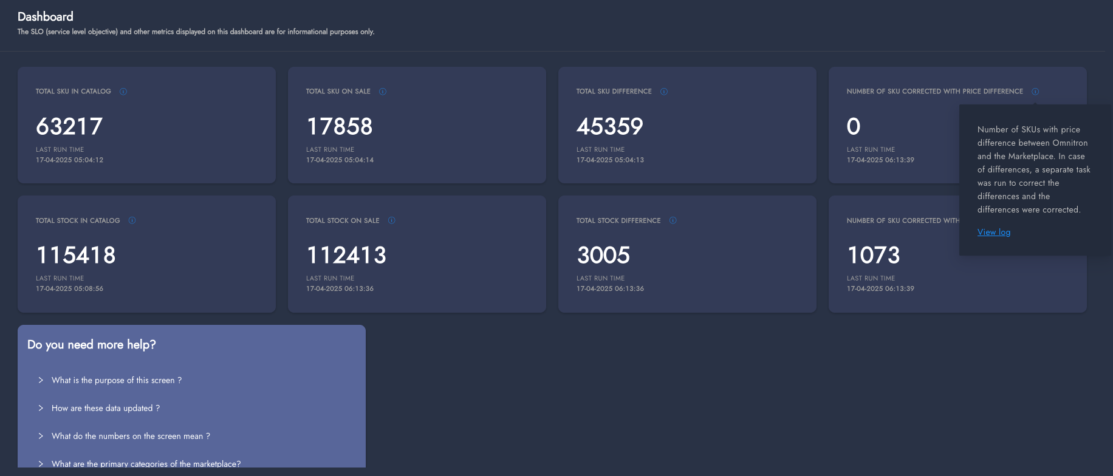The height and width of the screenshot is (476, 1113).
Task: Expand "What do the numbers on the screen mean"
Action: (130, 436)
